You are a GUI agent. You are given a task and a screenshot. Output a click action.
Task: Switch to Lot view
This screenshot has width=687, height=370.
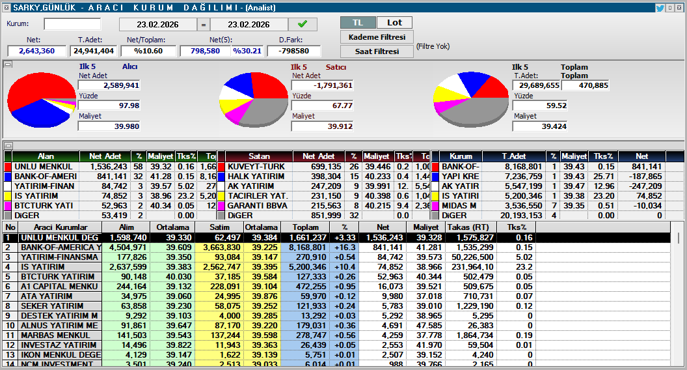[394, 23]
